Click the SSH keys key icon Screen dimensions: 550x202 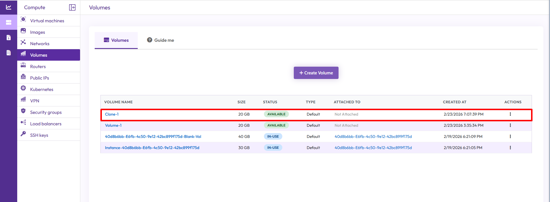tap(24, 134)
